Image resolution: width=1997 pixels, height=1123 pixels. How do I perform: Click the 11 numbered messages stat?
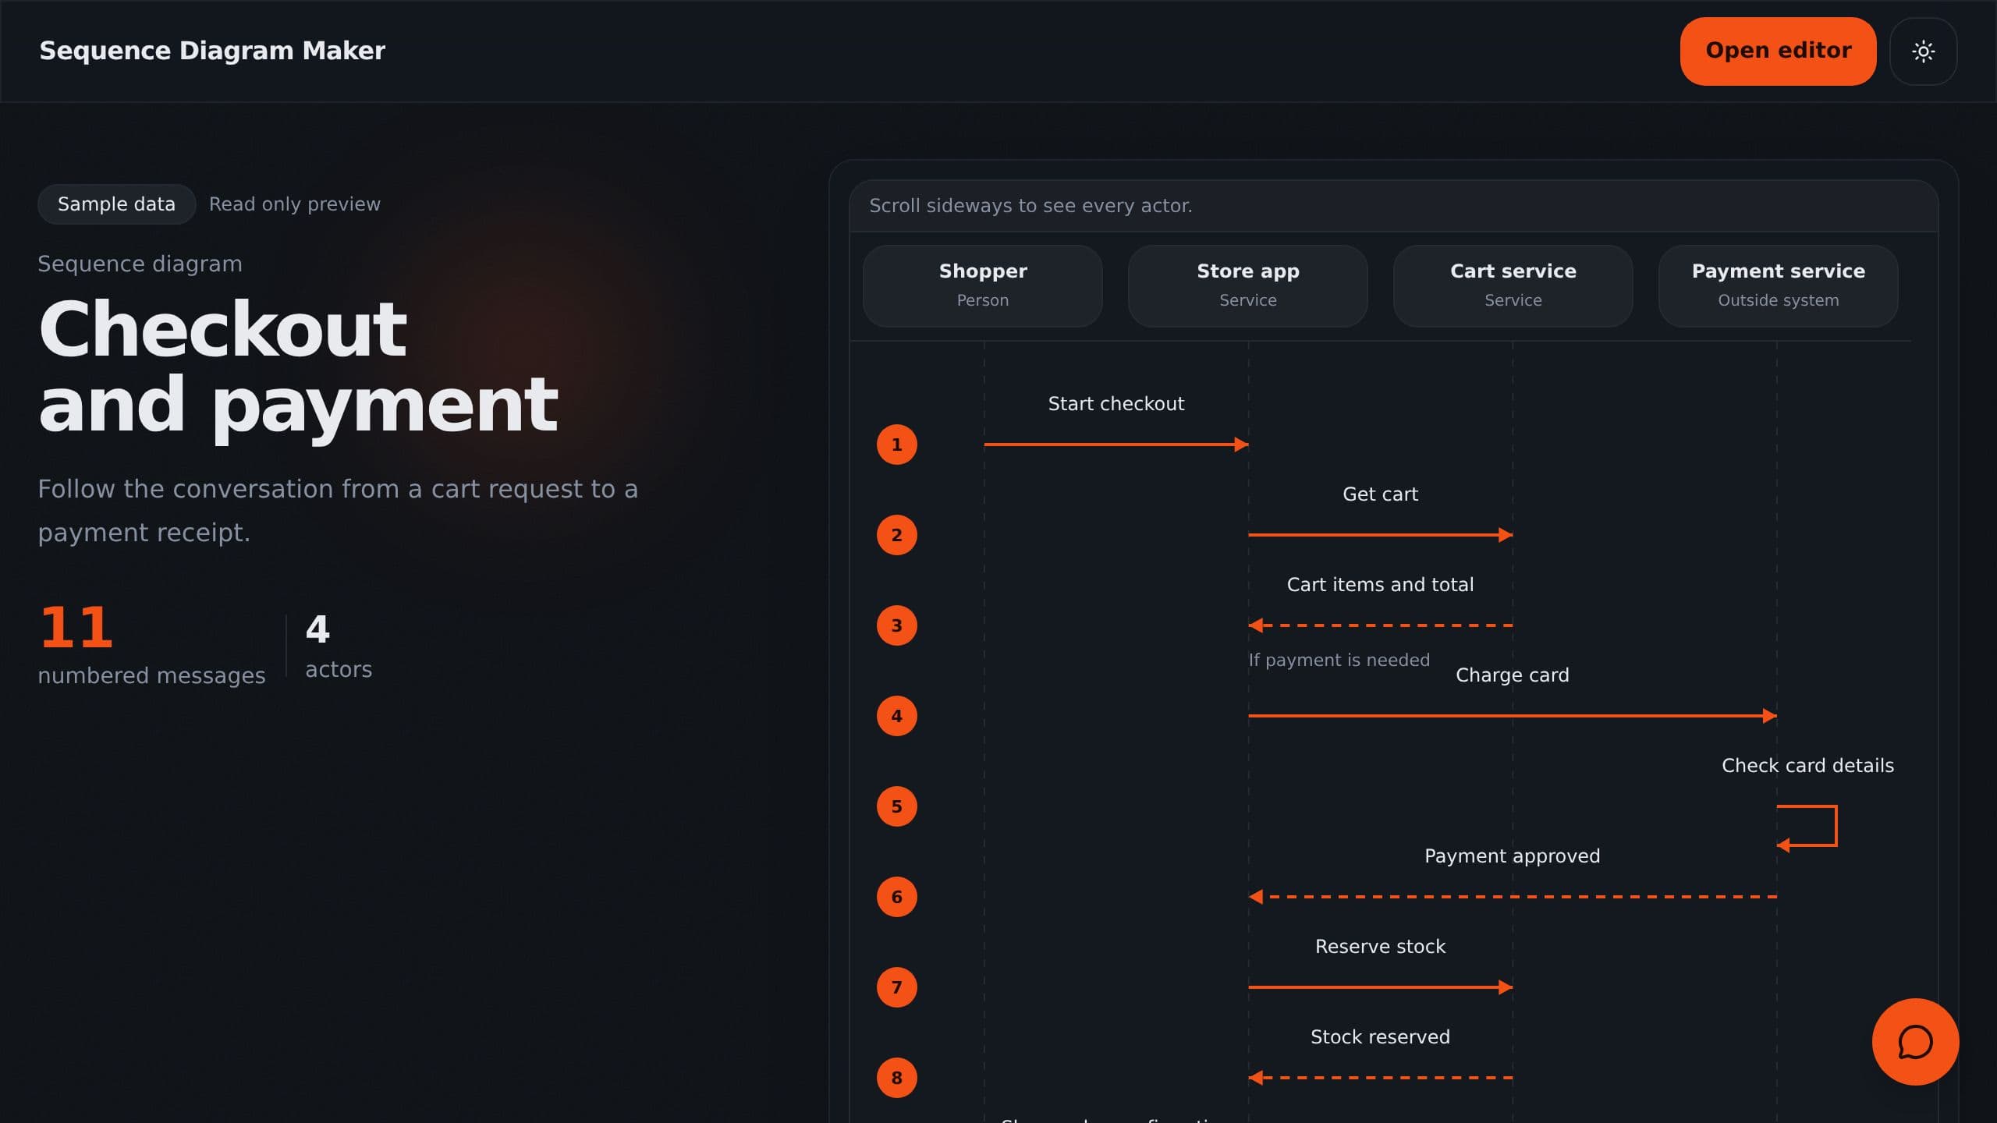click(151, 644)
